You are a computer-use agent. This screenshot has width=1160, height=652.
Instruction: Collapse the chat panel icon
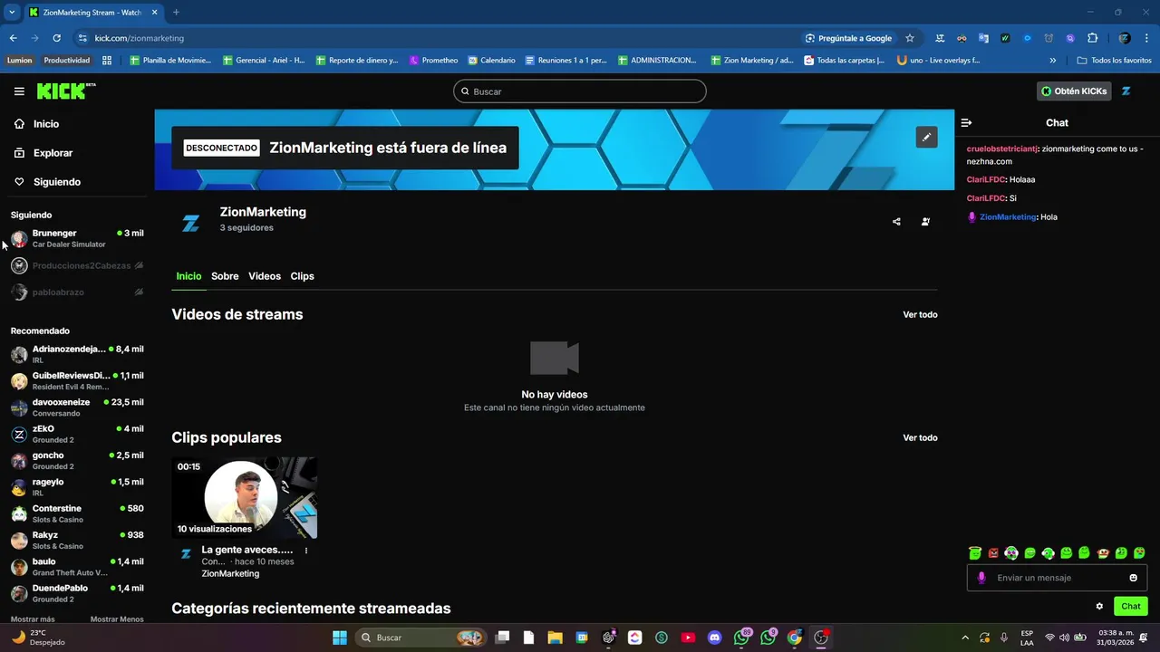click(966, 122)
